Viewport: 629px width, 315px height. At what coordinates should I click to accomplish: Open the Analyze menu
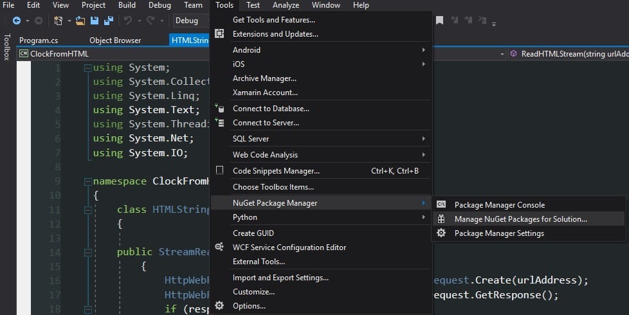click(286, 5)
